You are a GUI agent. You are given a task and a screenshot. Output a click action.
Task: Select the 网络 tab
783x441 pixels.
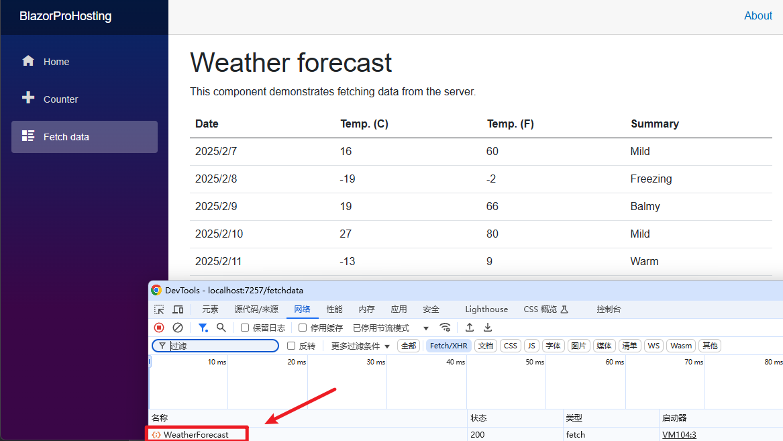coord(302,309)
